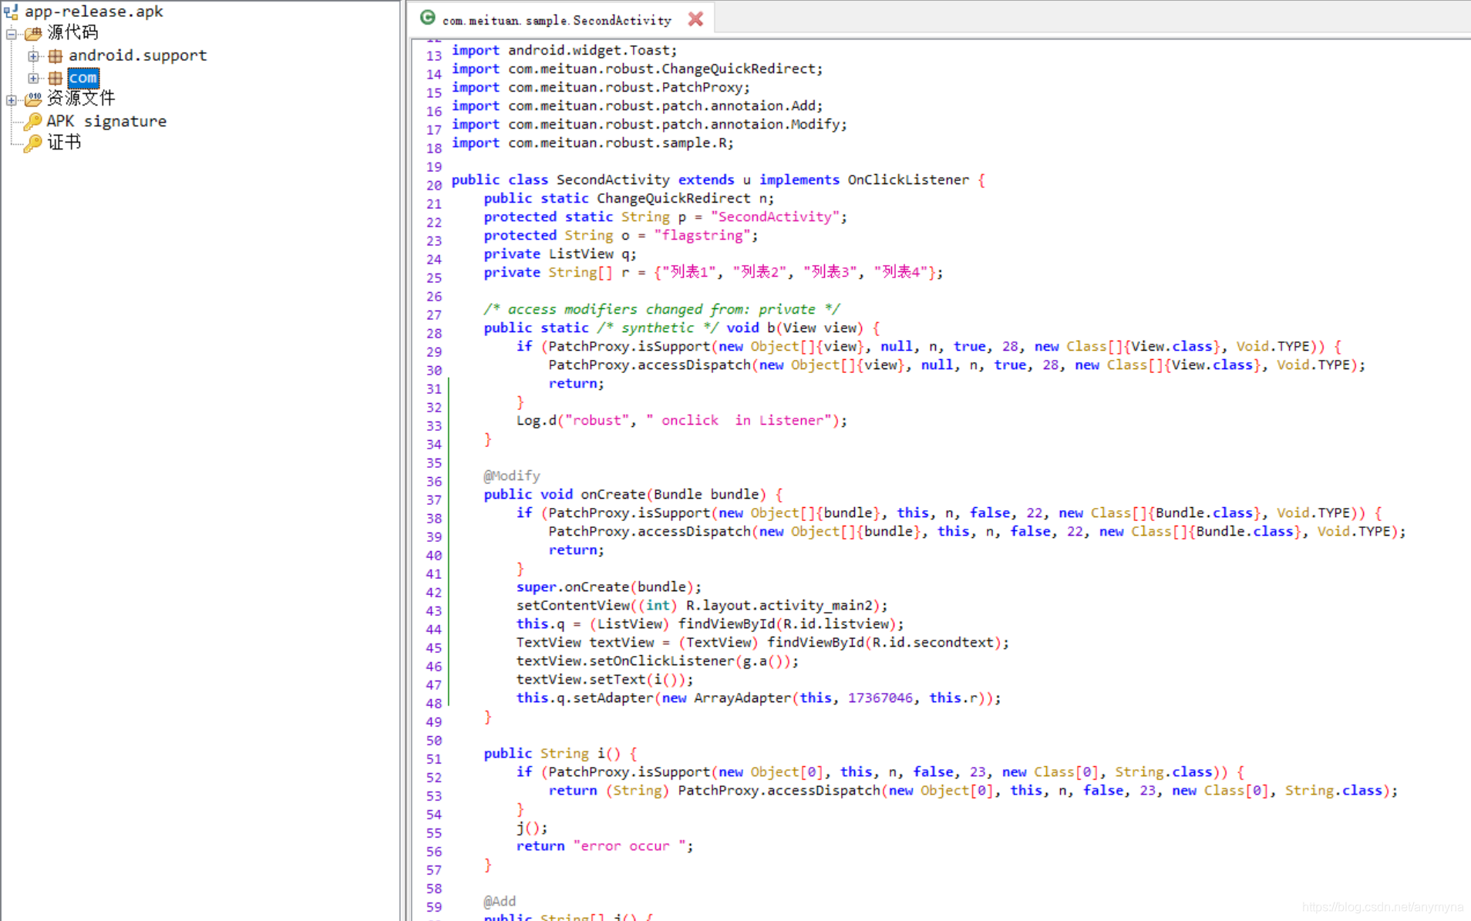Screen dimensions: 1471x921
Task: Click the OnClickListener interface name
Action: [908, 180]
